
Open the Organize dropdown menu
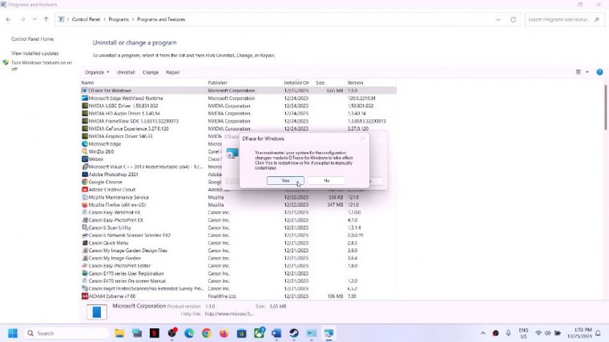click(x=97, y=72)
